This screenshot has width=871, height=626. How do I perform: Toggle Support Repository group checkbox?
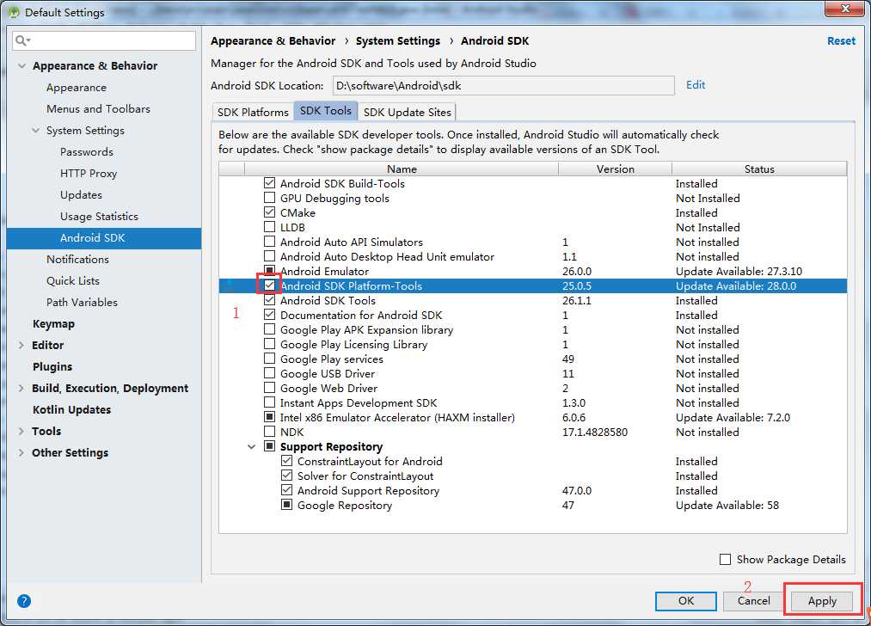point(269,446)
